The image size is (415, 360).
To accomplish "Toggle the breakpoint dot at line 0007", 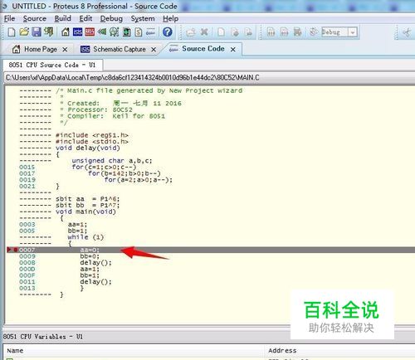I will (16, 250).
